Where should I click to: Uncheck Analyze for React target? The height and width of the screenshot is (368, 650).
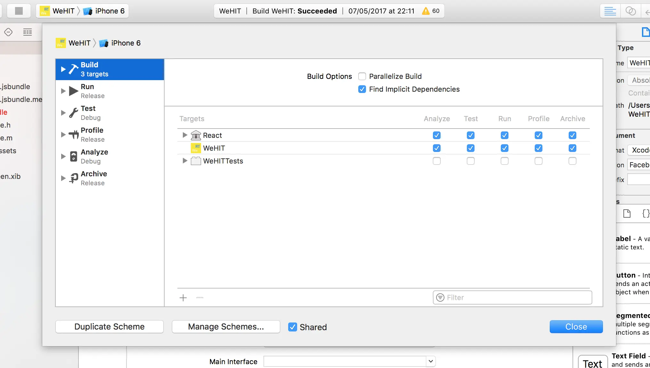[437, 135]
